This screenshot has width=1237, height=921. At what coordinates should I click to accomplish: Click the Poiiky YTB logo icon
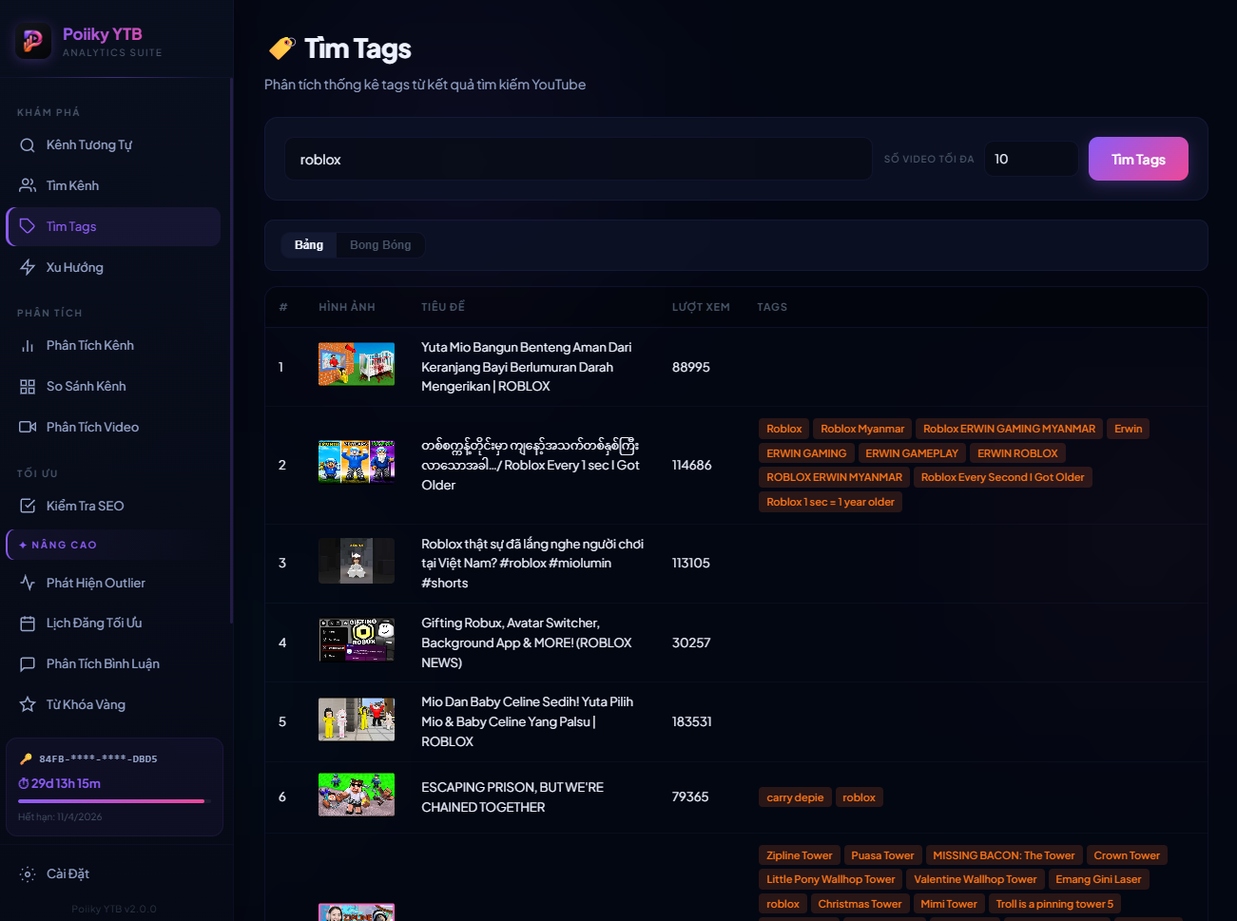[33, 41]
